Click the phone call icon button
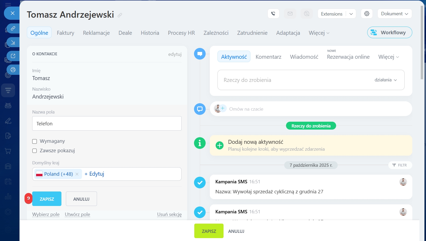This screenshot has height=241, width=426. [x=273, y=14]
